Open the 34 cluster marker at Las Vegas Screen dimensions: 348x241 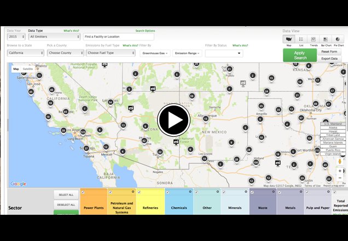coord(111,102)
